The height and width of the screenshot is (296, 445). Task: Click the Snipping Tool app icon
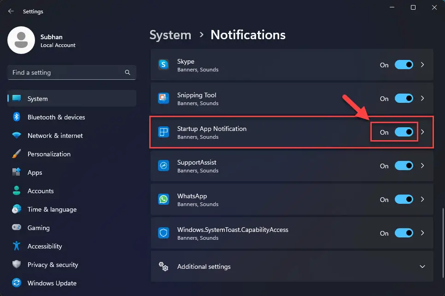164,98
